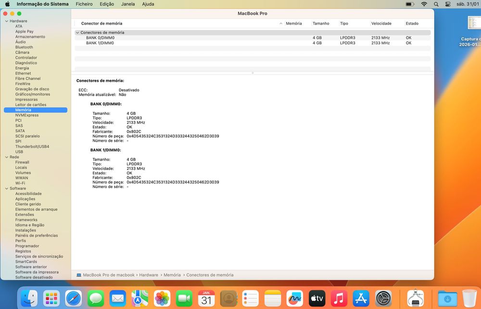Open the Ficheiro menu

pyautogui.click(x=84, y=4)
